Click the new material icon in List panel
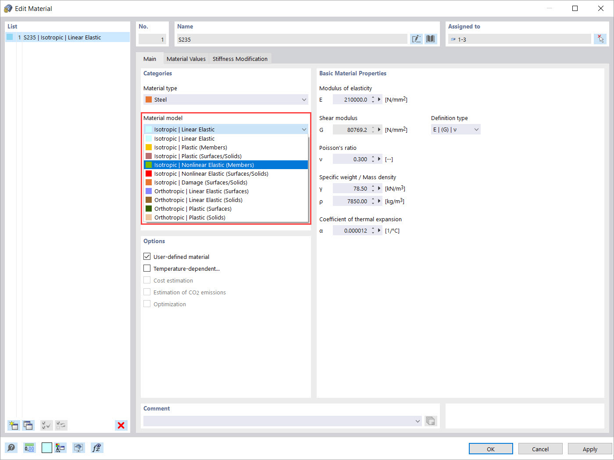614x460 pixels. tap(14, 425)
